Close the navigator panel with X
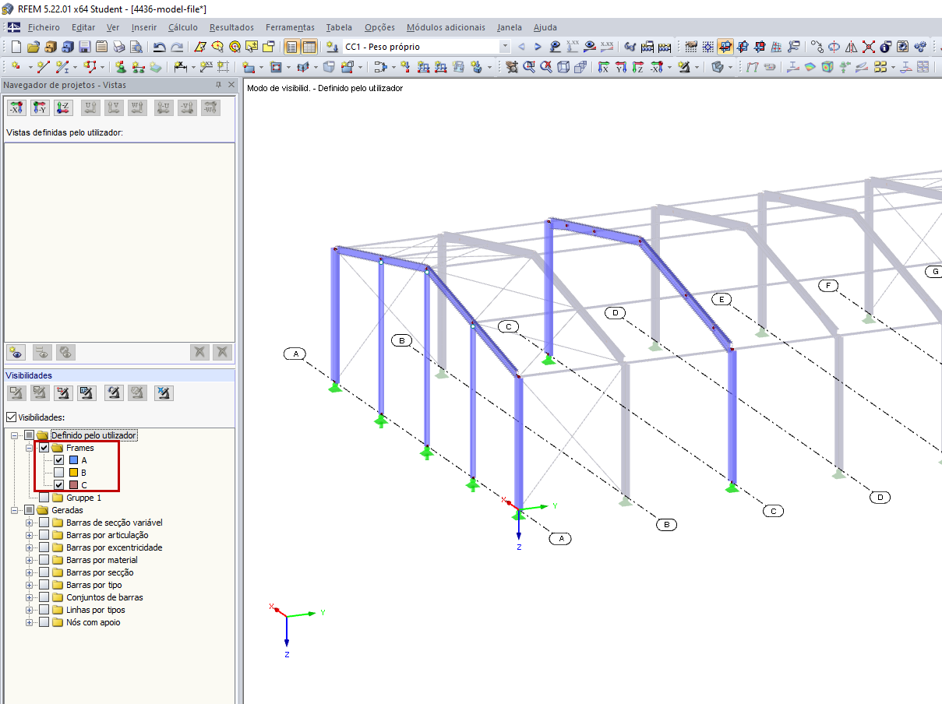Viewport: 942px width, 704px height. point(231,85)
